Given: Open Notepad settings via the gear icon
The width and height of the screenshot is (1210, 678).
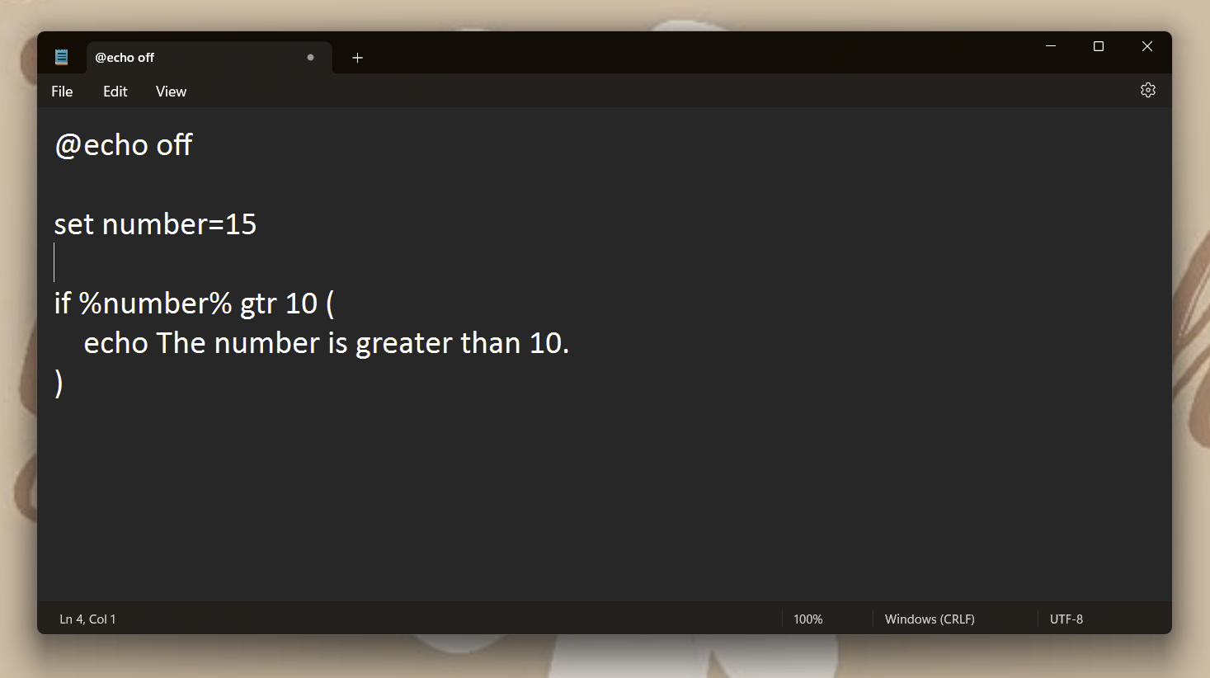Looking at the screenshot, I should 1147,90.
